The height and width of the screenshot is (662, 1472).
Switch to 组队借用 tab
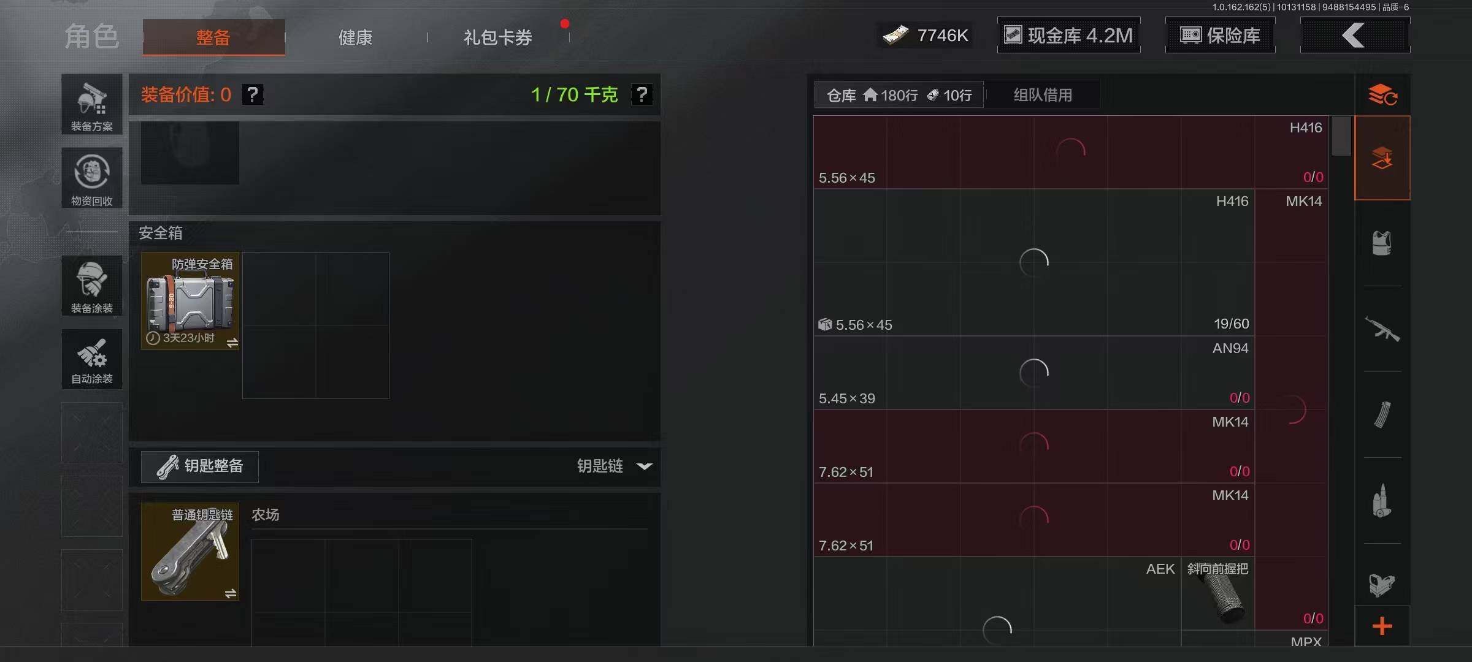click(1043, 95)
